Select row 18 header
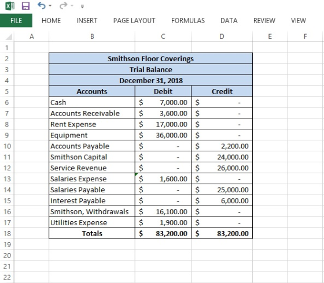The width and height of the screenshot is (324, 283). (x=7, y=233)
